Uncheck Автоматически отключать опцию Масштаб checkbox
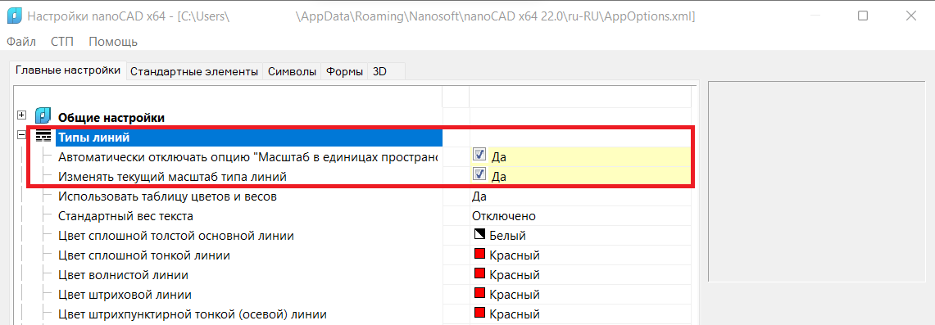935x325 pixels. [479, 155]
